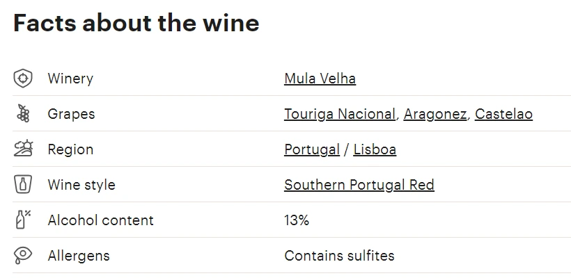The height and width of the screenshot is (278, 571).
Task: Click the 'Grapes' row label
Action: (71, 114)
